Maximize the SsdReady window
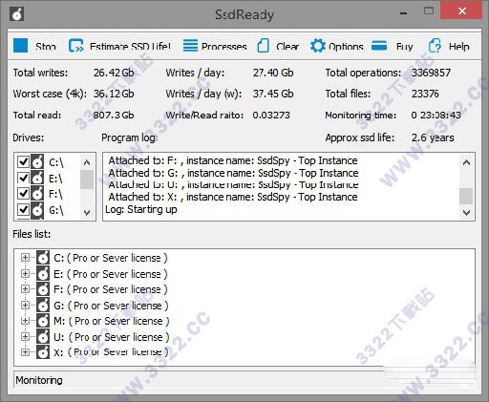Viewport: 489px width, 402px height. point(429,11)
